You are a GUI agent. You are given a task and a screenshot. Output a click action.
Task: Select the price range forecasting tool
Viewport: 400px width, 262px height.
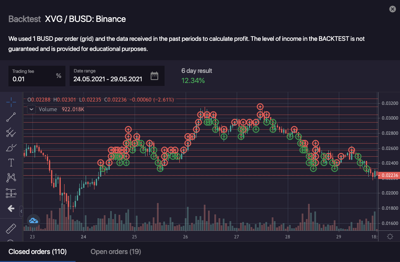coord(11,193)
